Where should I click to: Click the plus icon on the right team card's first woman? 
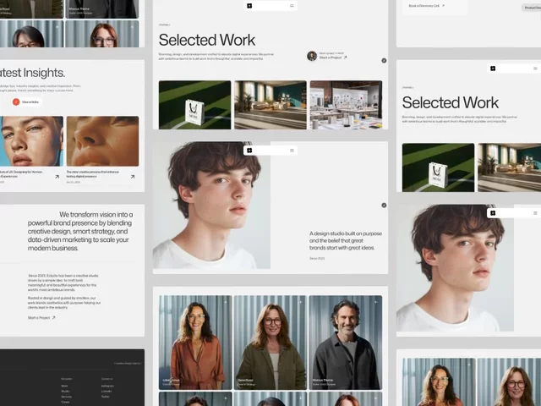coord(469,365)
